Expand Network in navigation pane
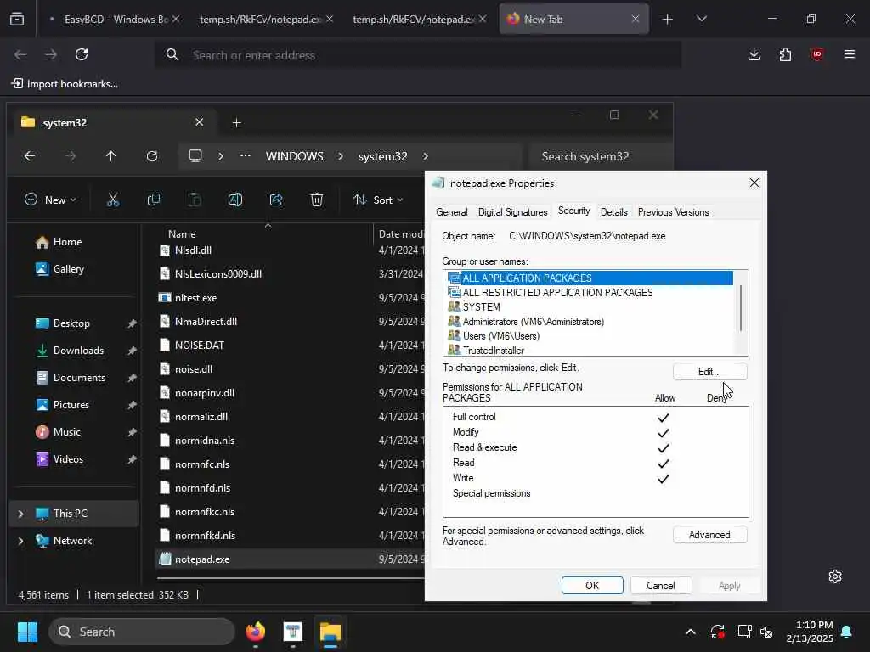Viewport: 870px width, 652px height. coord(20,541)
